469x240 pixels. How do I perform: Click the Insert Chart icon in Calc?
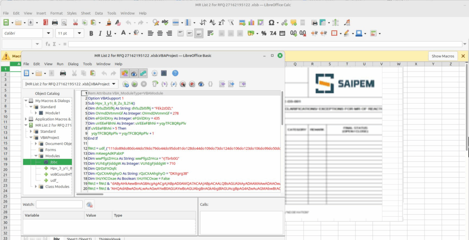coord(251,22)
